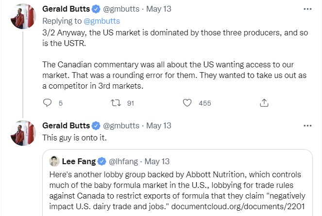Screen dimensions: 322x216
Task: Click May 13 timestamp on first tweet
Action: pos(159,9)
